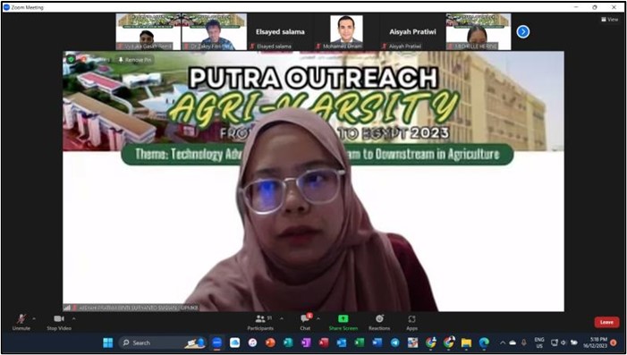Expand audio options arrow beside Unmute
This screenshot has width=627, height=355.
click(x=34, y=318)
